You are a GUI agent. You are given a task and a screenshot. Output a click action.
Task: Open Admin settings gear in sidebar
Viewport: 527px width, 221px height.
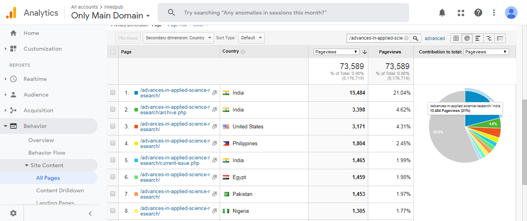pyautogui.click(x=13, y=213)
